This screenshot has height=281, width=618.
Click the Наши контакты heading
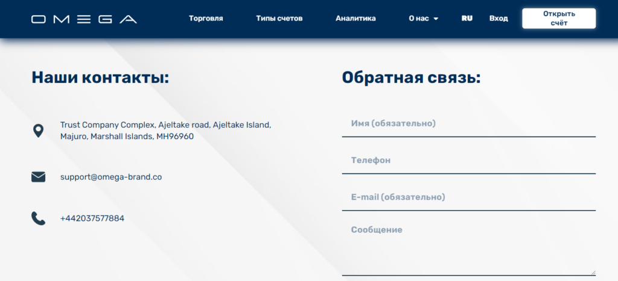pyautogui.click(x=100, y=77)
